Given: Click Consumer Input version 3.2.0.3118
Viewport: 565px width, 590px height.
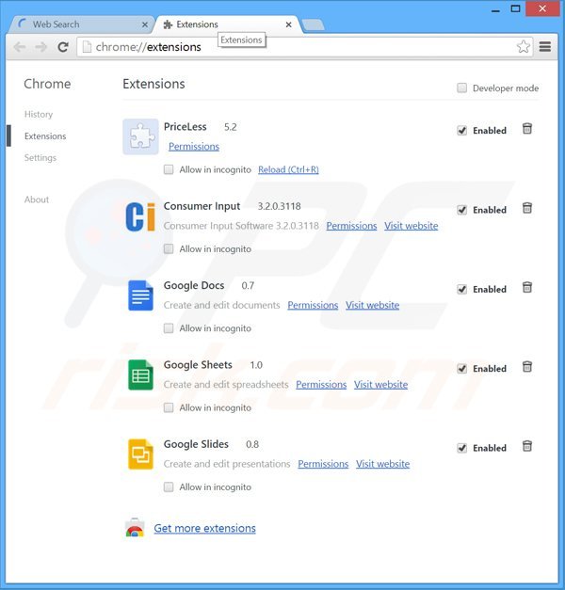Looking at the screenshot, I should (x=279, y=206).
